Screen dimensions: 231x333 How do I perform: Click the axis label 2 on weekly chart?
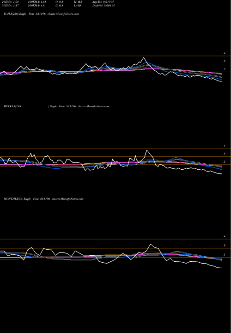(x=225, y=161)
